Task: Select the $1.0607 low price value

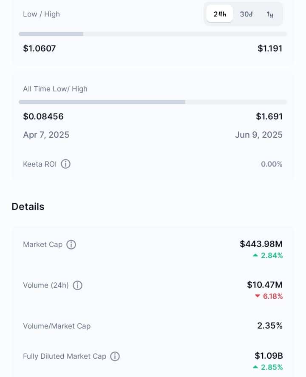Action: [40, 48]
